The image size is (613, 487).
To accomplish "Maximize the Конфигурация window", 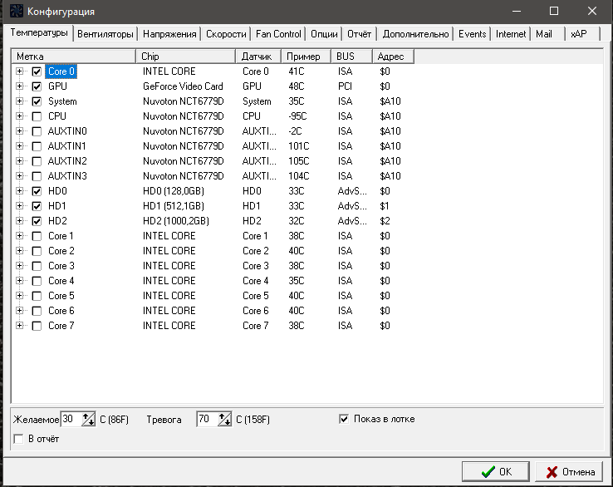I will [554, 11].
